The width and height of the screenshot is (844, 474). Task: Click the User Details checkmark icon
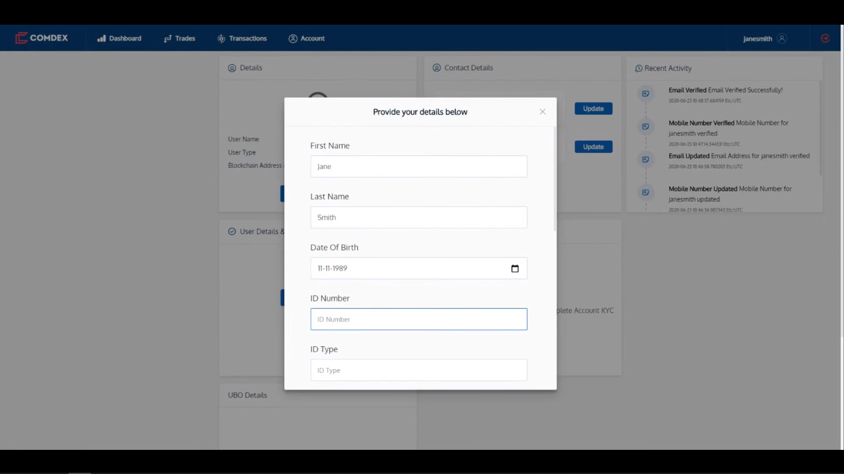click(x=232, y=231)
